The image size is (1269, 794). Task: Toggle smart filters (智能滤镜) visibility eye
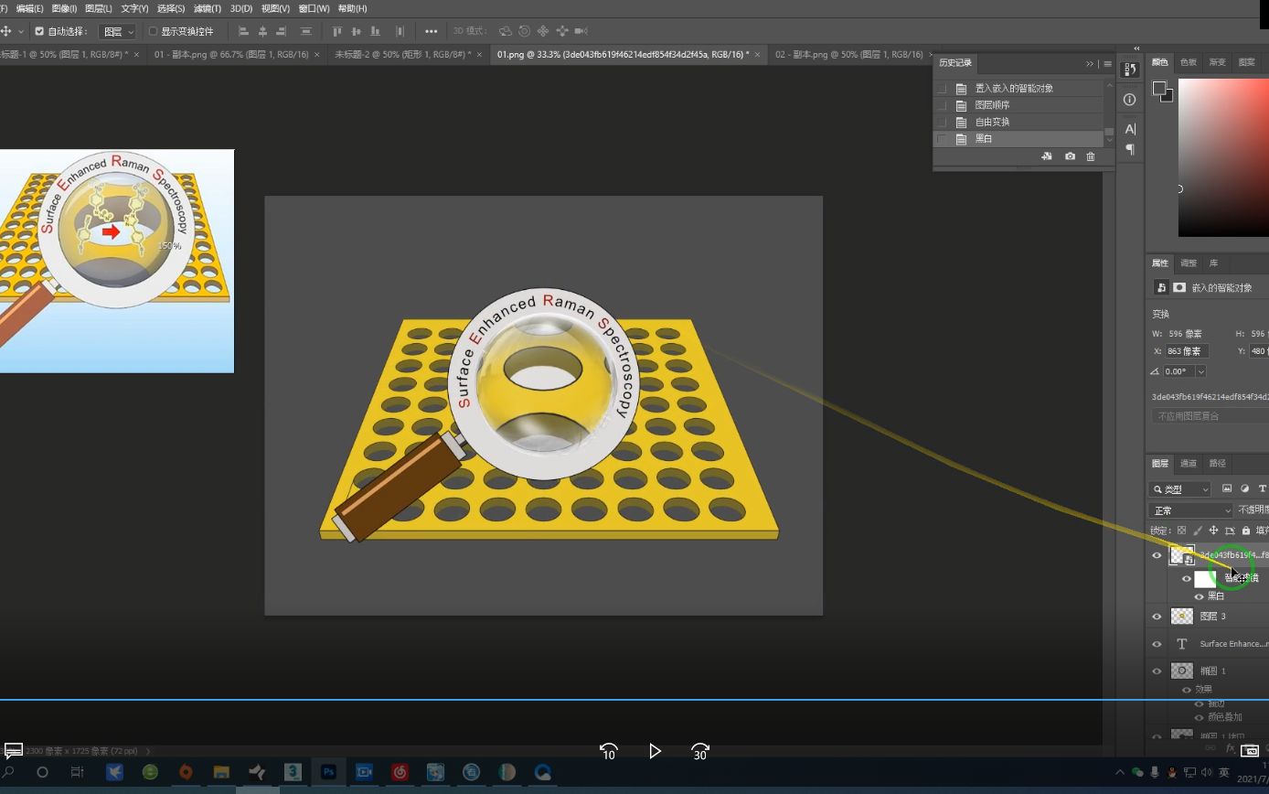(1187, 578)
